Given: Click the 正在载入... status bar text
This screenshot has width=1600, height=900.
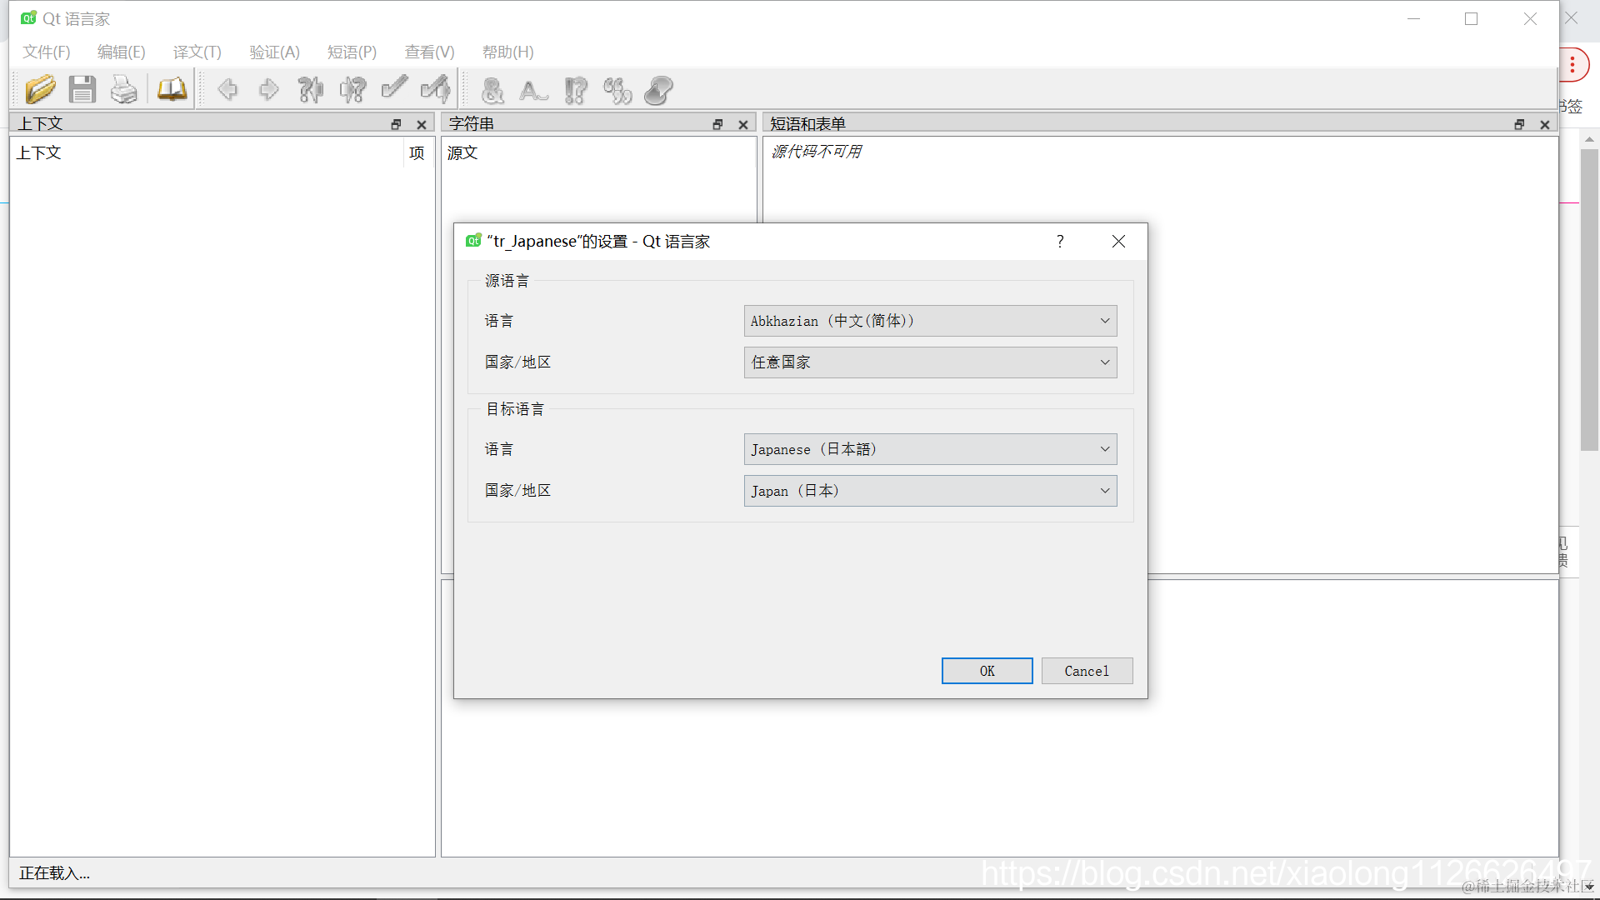Looking at the screenshot, I should [x=54, y=873].
